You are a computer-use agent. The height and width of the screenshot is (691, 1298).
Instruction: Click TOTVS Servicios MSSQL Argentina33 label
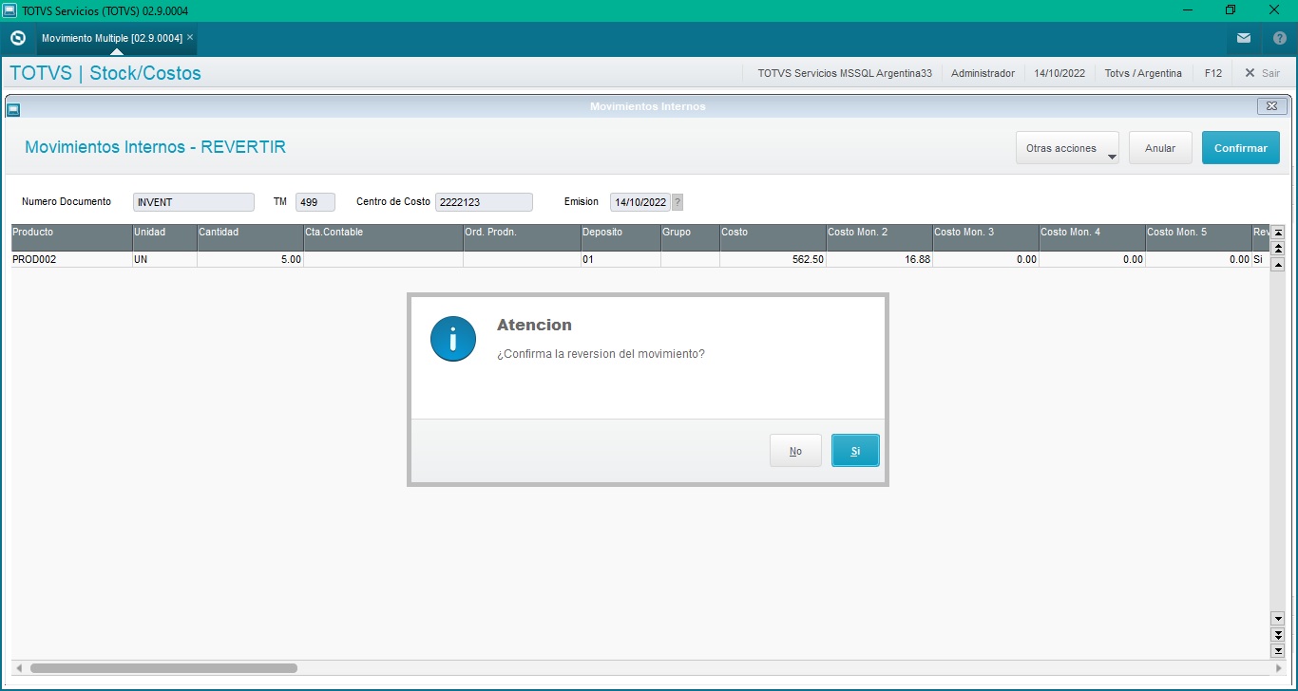click(845, 73)
